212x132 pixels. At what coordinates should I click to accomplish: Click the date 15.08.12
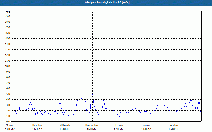pos(64,129)
